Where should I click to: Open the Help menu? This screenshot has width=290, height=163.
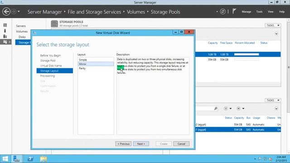pos(282,12)
